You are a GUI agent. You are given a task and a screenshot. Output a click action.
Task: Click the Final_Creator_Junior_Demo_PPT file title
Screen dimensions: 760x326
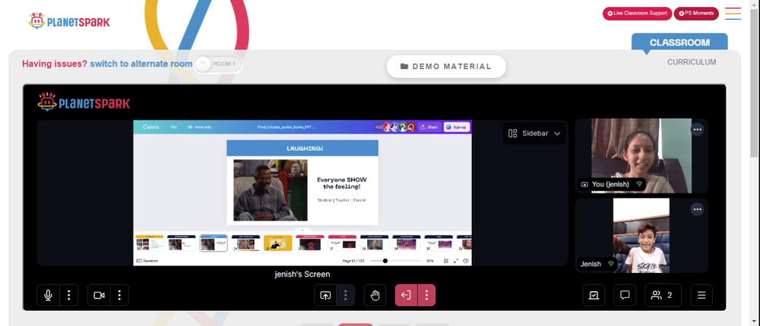point(287,127)
